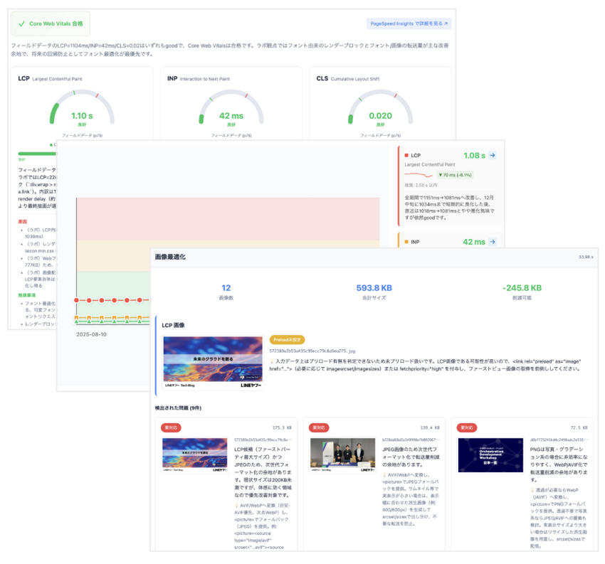Click the 139.4 KB size label
Image resolution: width=605 pixels, height=564 pixels.
430,427
